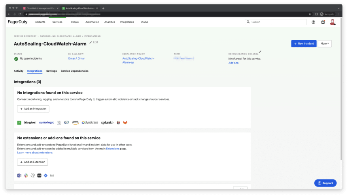Open the Analytics menu
Screen dimensions: 348x196
(110, 22)
